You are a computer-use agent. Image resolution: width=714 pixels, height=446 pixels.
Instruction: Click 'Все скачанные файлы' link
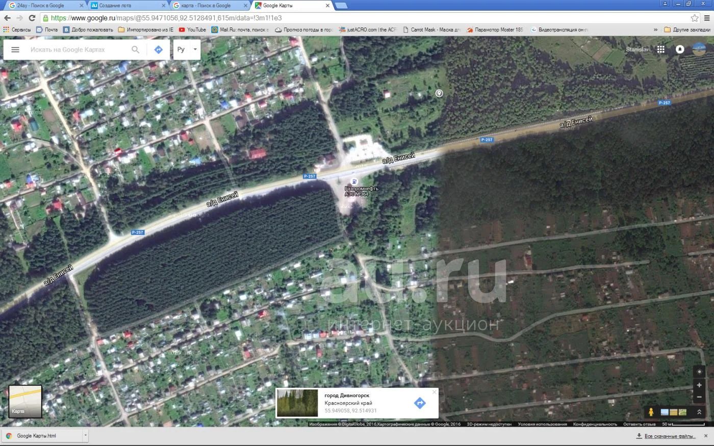pyautogui.click(x=670, y=436)
